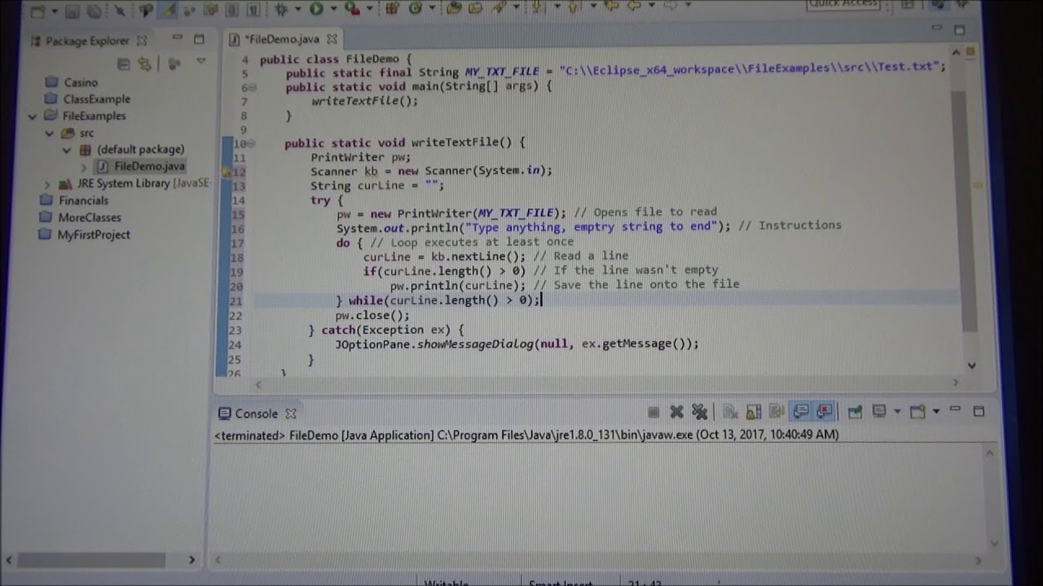The width and height of the screenshot is (1043, 586).
Task: Click the Open Perspective icon near Quick Access
Action: click(x=908, y=5)
